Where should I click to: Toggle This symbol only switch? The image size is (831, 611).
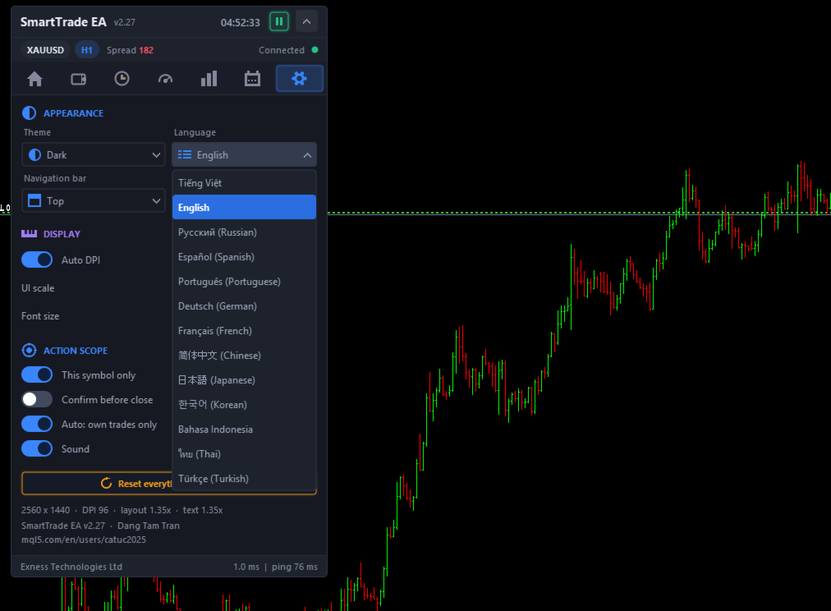37,374
